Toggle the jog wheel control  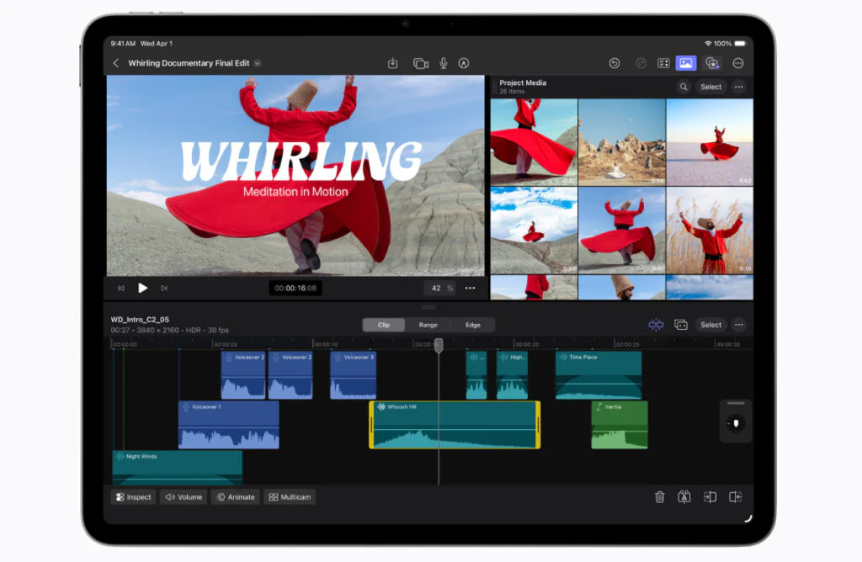click(735, 422)
